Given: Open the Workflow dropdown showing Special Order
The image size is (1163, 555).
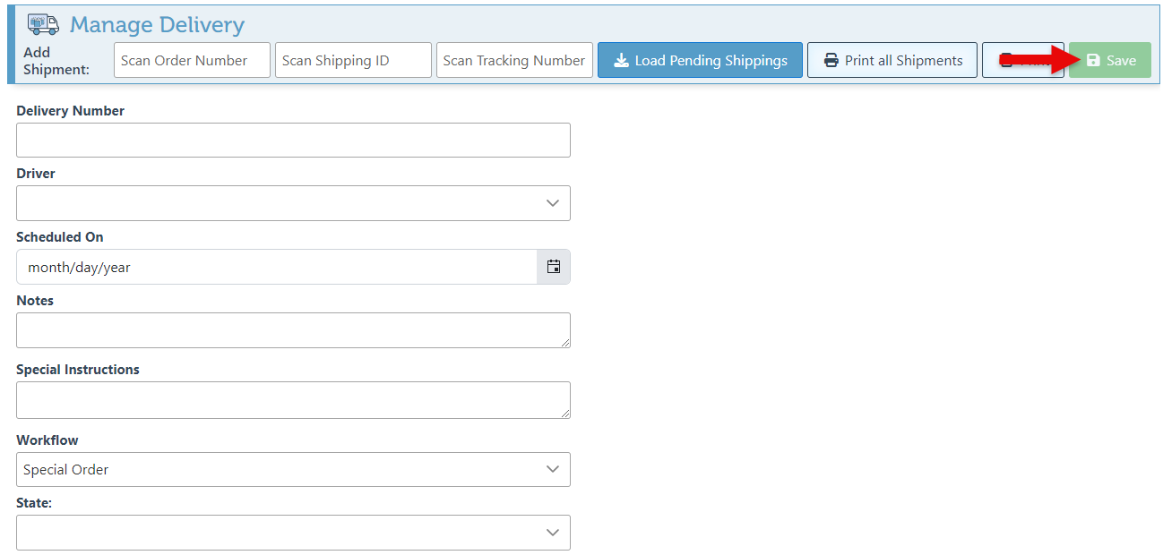Looking at the screenshot, I should (x=293, y=469).
